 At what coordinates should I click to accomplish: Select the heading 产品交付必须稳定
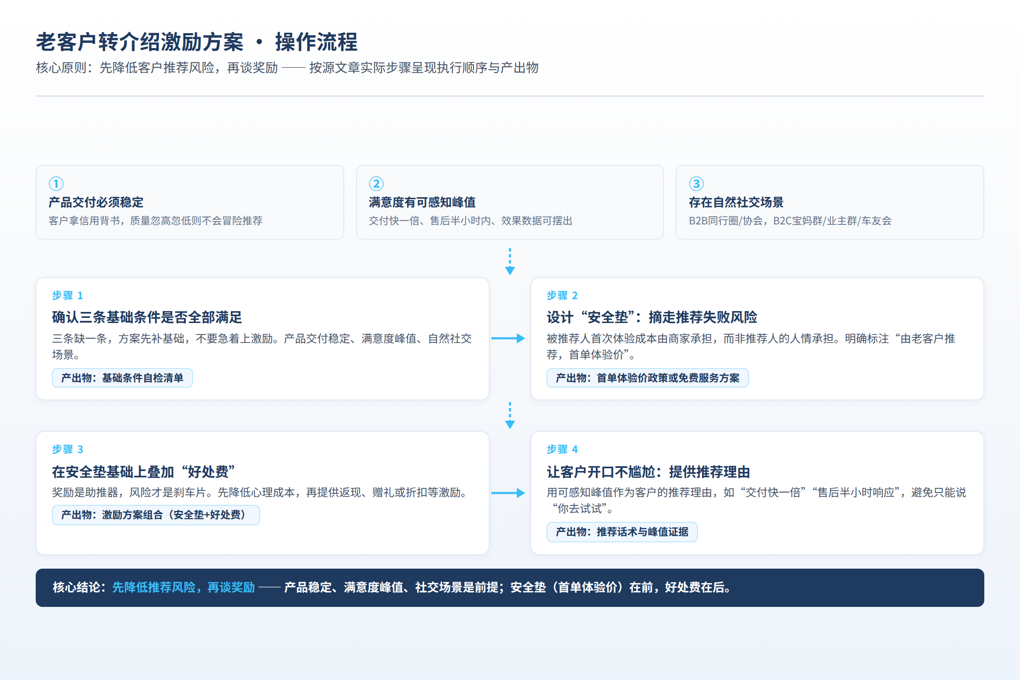[x=96, y=202]
